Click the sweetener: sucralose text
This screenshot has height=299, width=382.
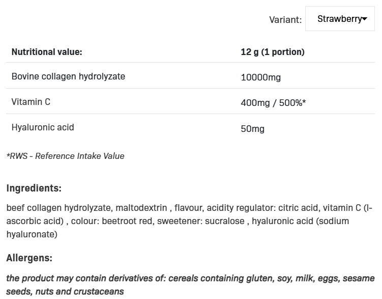[201, 221]
